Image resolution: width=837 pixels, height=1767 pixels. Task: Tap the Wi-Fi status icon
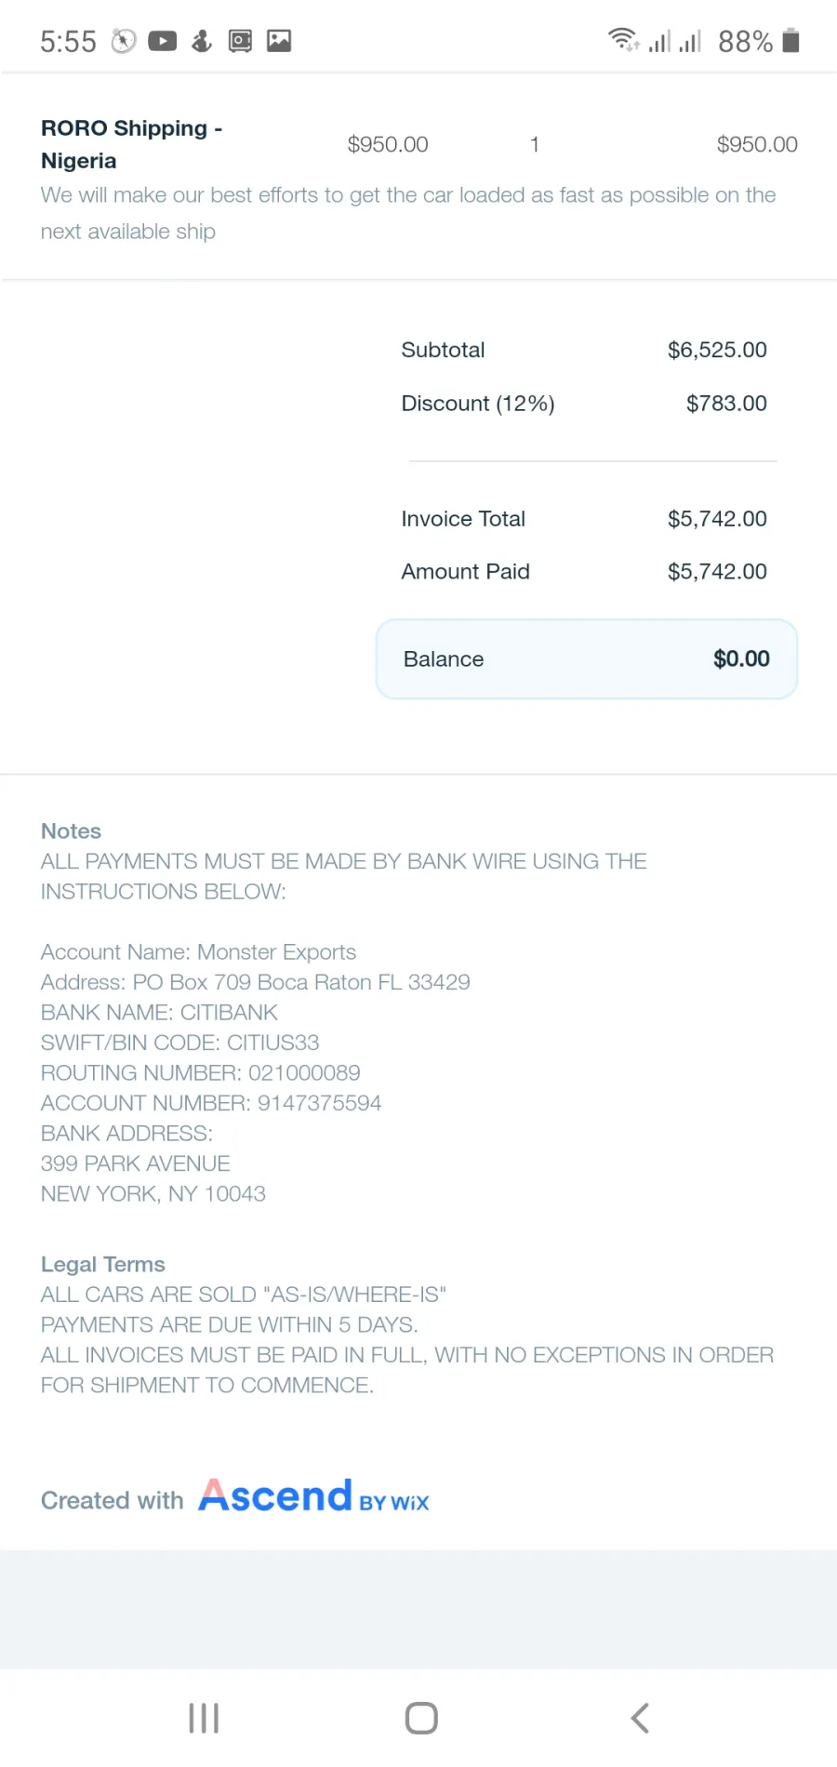point(623,40)
